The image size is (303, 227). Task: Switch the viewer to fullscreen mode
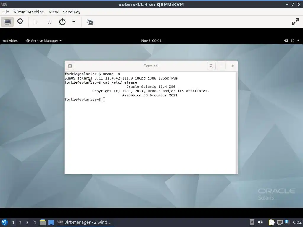click(x=296, y=22)
